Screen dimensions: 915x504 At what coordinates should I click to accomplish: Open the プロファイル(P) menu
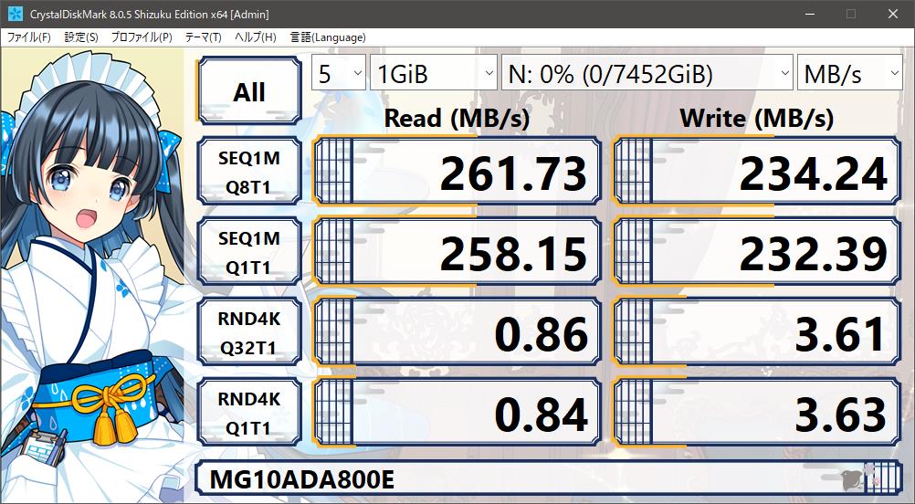pyautogui.click(x=142, y=37)
